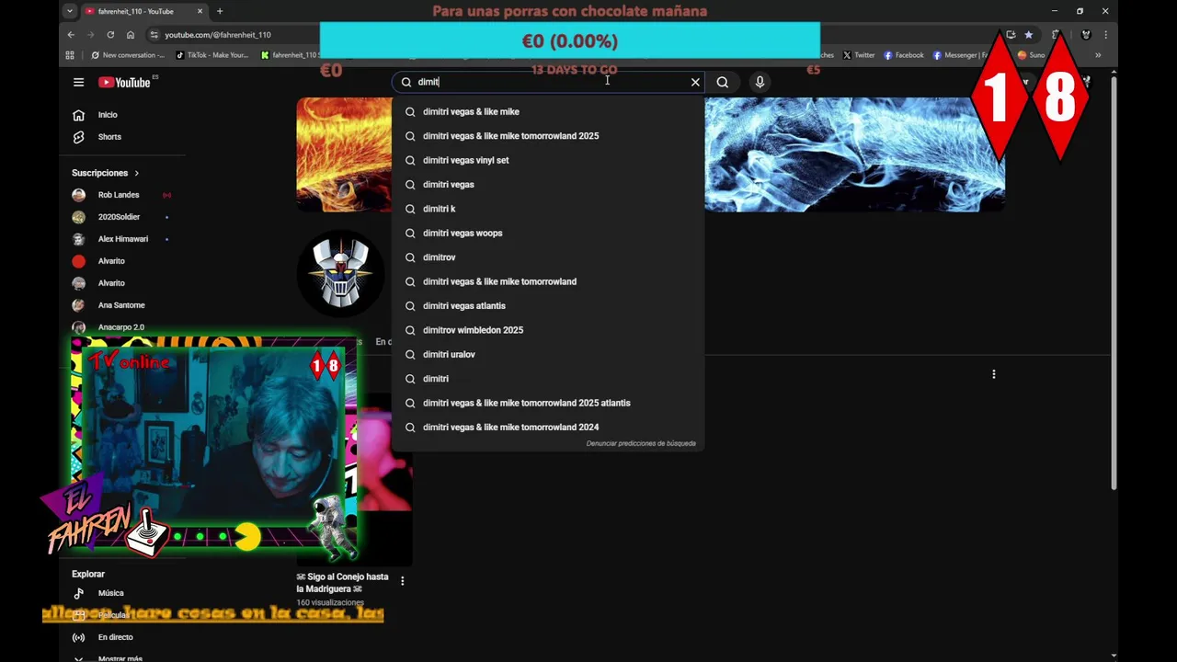Select suggestion 'dimitri vegas & like mike'
This screenshot has width=1177, height=662.
click(x=548, y=111)
